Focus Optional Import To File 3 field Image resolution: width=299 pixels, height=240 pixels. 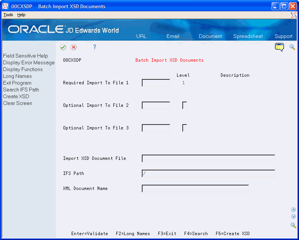[x=156, y=128]
